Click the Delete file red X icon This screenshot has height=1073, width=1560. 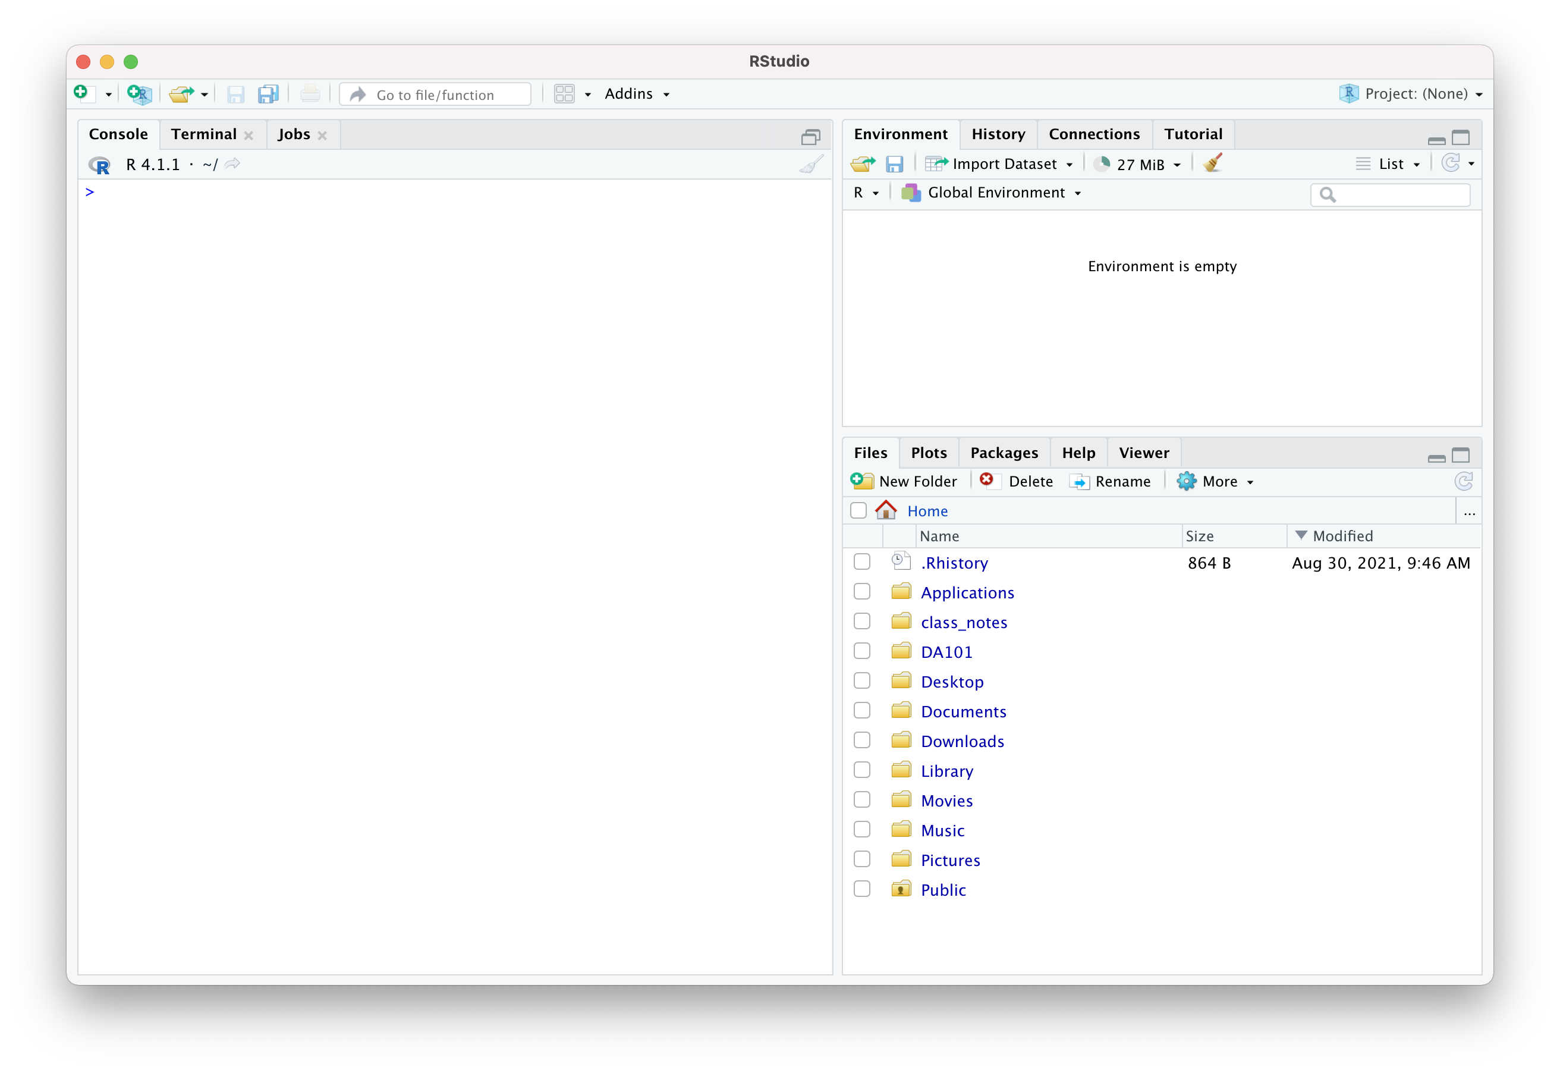[986, 480]
